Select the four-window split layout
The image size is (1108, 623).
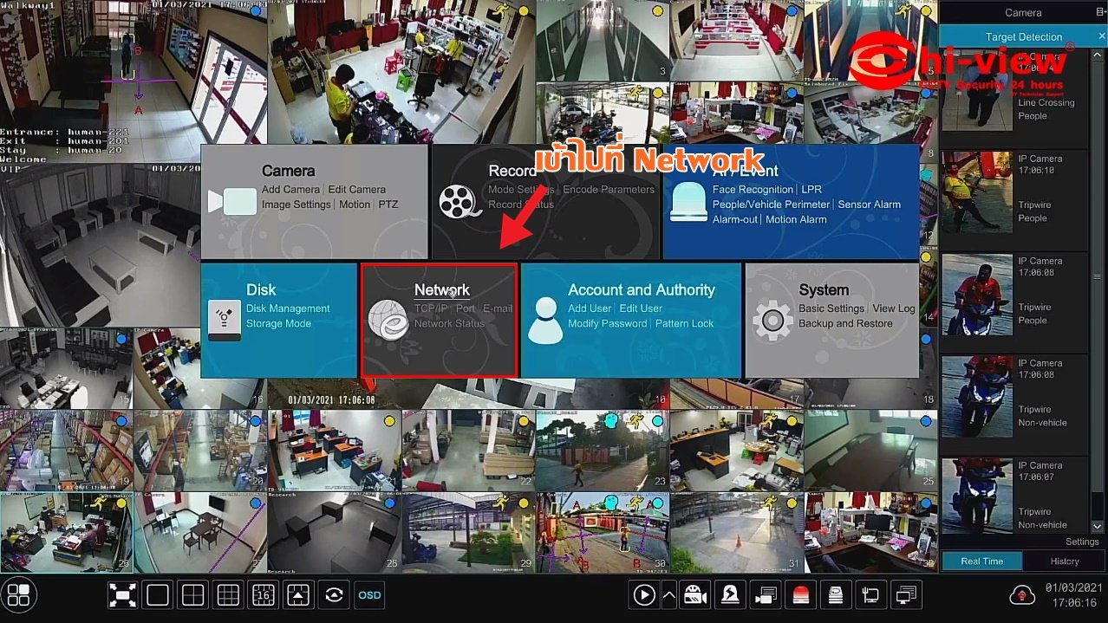(x=192, y=595)
